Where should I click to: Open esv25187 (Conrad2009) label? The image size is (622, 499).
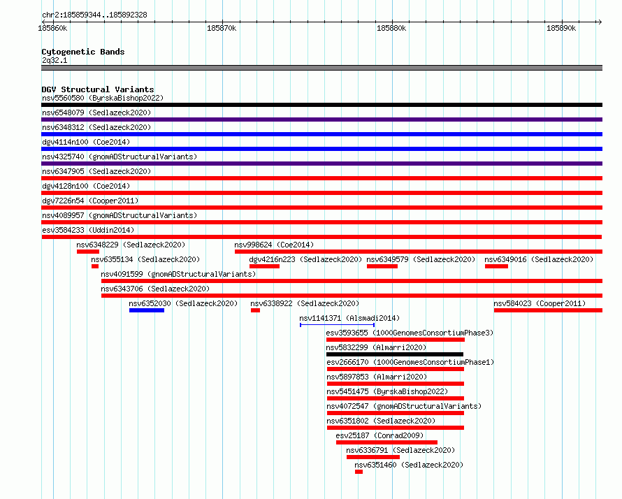pyautogui.click(x=379, y=435)
